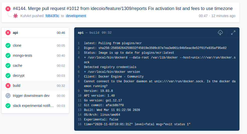Click the green check icon for decrypt

pos(8,76)
